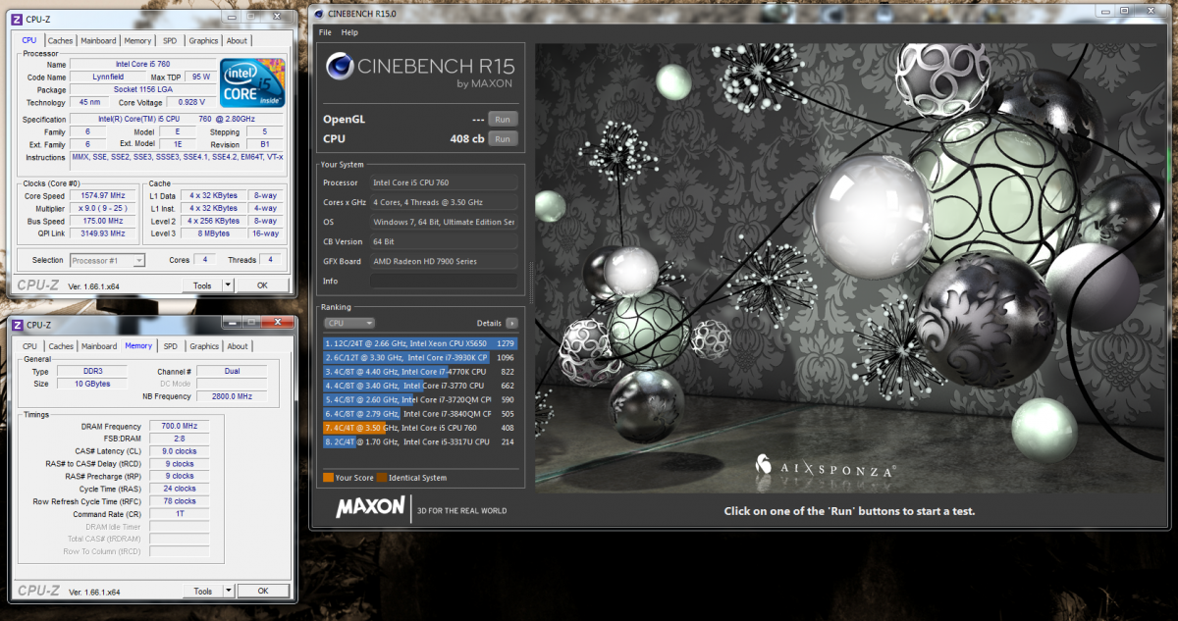This screenshot has width=1178, height=621.
Task: Select the Core i7-3720QM ranking row
Action: (x=420, y=400)
